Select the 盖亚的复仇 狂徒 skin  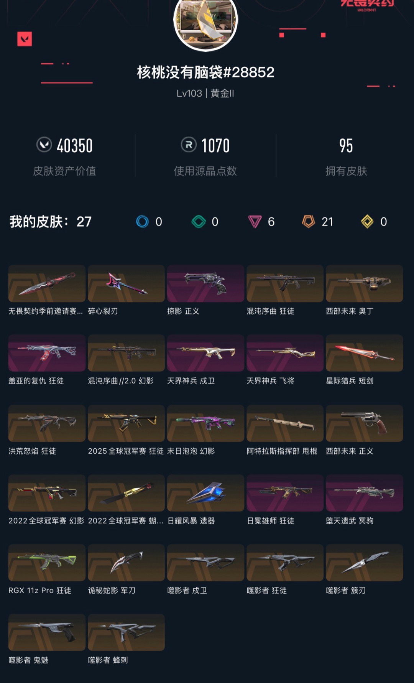[47, 353]
